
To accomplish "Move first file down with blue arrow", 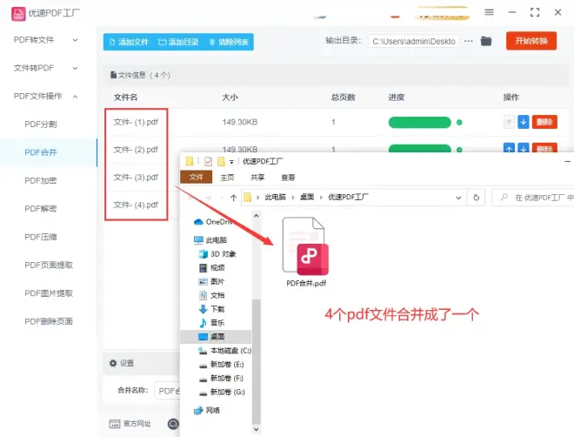I will click(524, 123).
